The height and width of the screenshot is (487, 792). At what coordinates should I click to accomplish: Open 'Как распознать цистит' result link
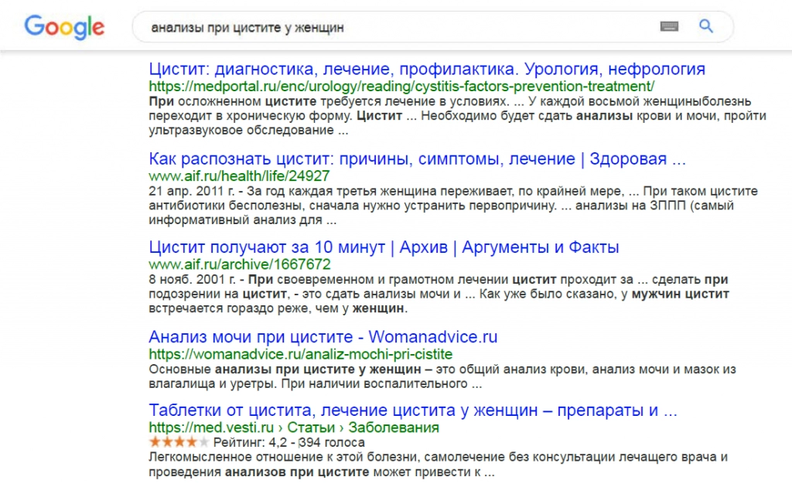pos(417,159)
